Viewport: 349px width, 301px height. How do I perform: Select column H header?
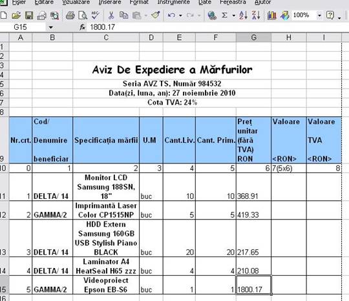[289, 37]
